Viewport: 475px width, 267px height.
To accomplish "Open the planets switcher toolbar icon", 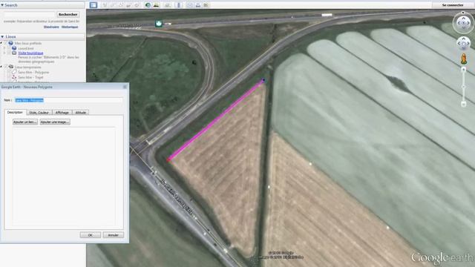I will [x=168, y=5].
